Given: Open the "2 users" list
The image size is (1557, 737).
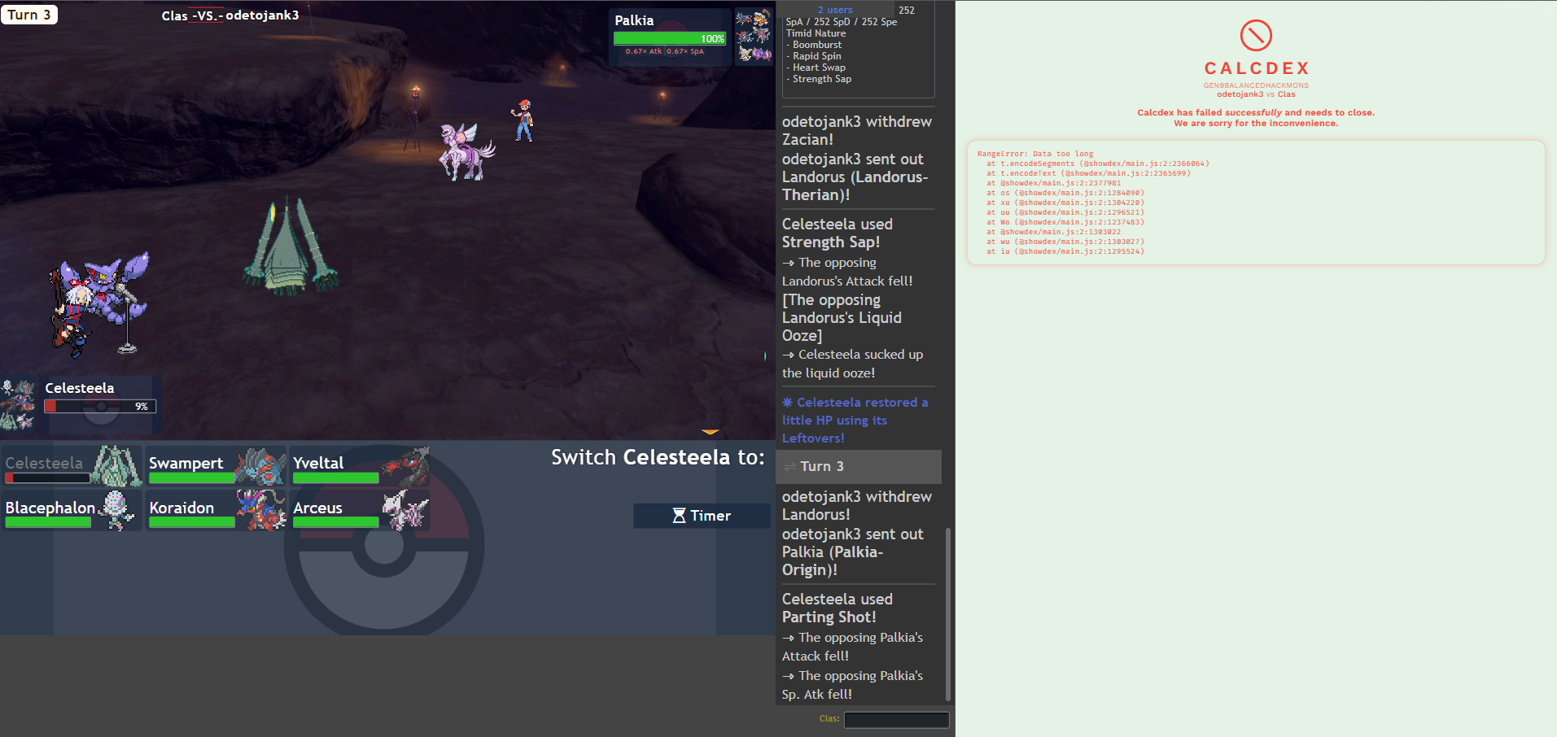Looking at the screenshot, I should click(835, 10).
